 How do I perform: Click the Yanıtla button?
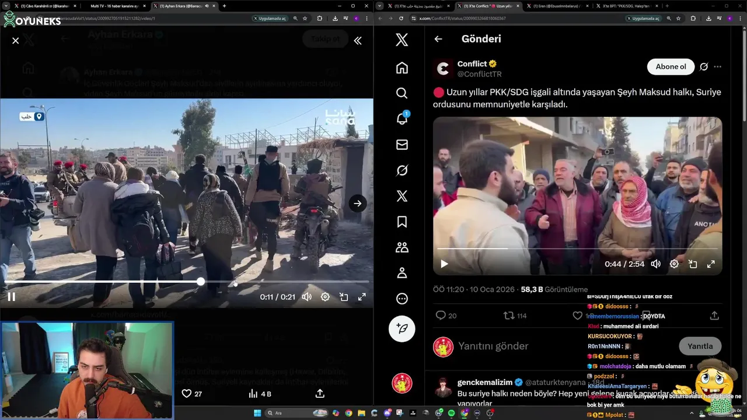click(700, 346)
